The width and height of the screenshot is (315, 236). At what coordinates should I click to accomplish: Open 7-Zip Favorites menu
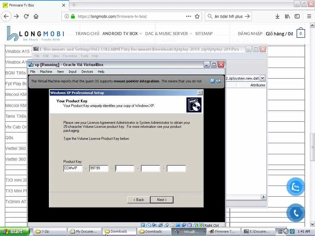point(70,56)
